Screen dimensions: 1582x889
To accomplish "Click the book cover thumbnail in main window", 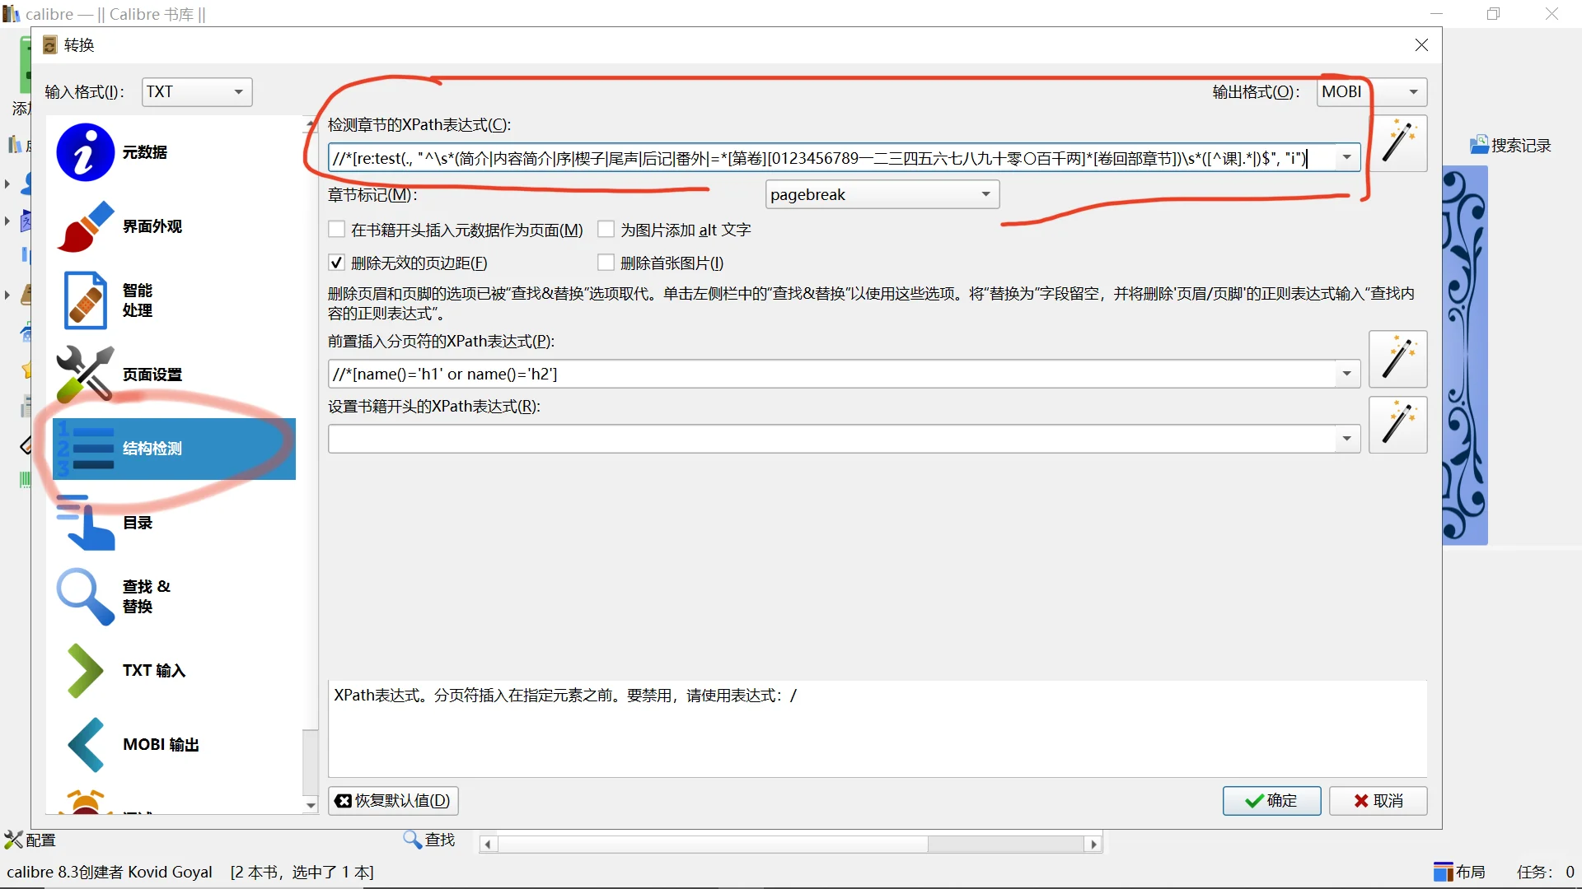I will 1465,355.
